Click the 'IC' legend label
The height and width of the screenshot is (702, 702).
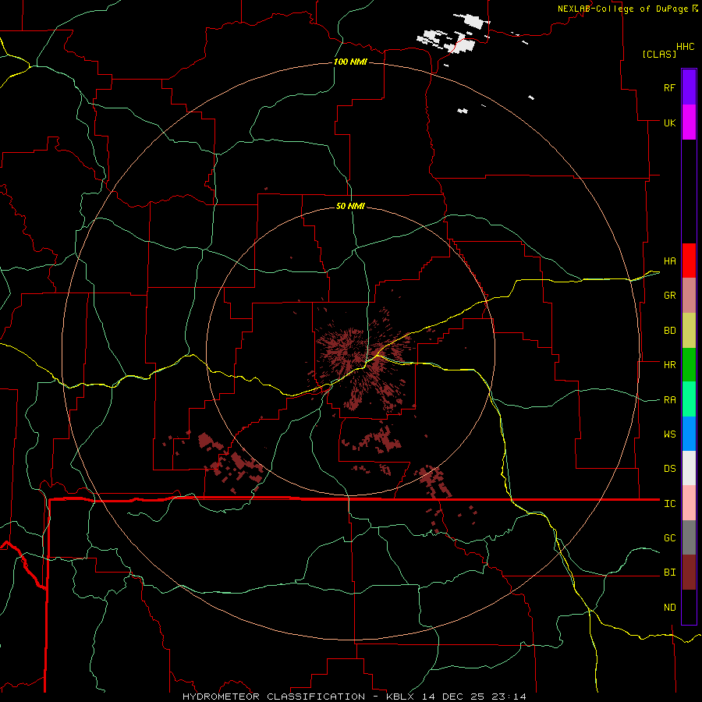[669, 503]
